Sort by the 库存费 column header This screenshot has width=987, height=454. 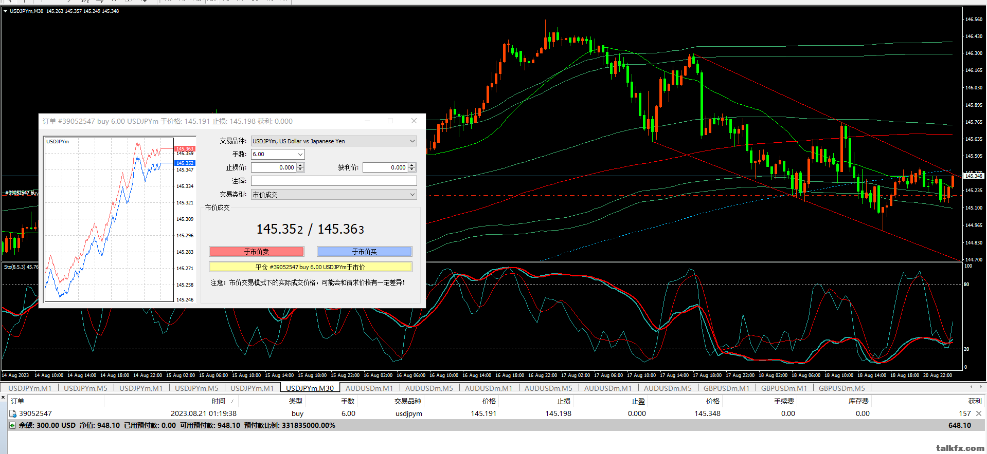tap(858, 401)
